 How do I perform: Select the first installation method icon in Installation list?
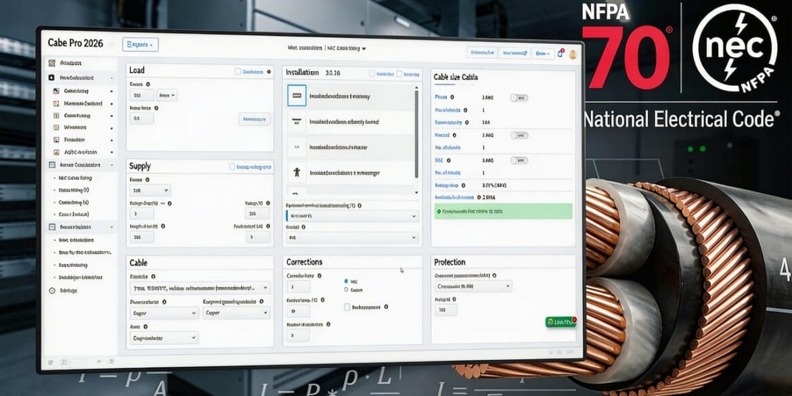coord(296,95)
